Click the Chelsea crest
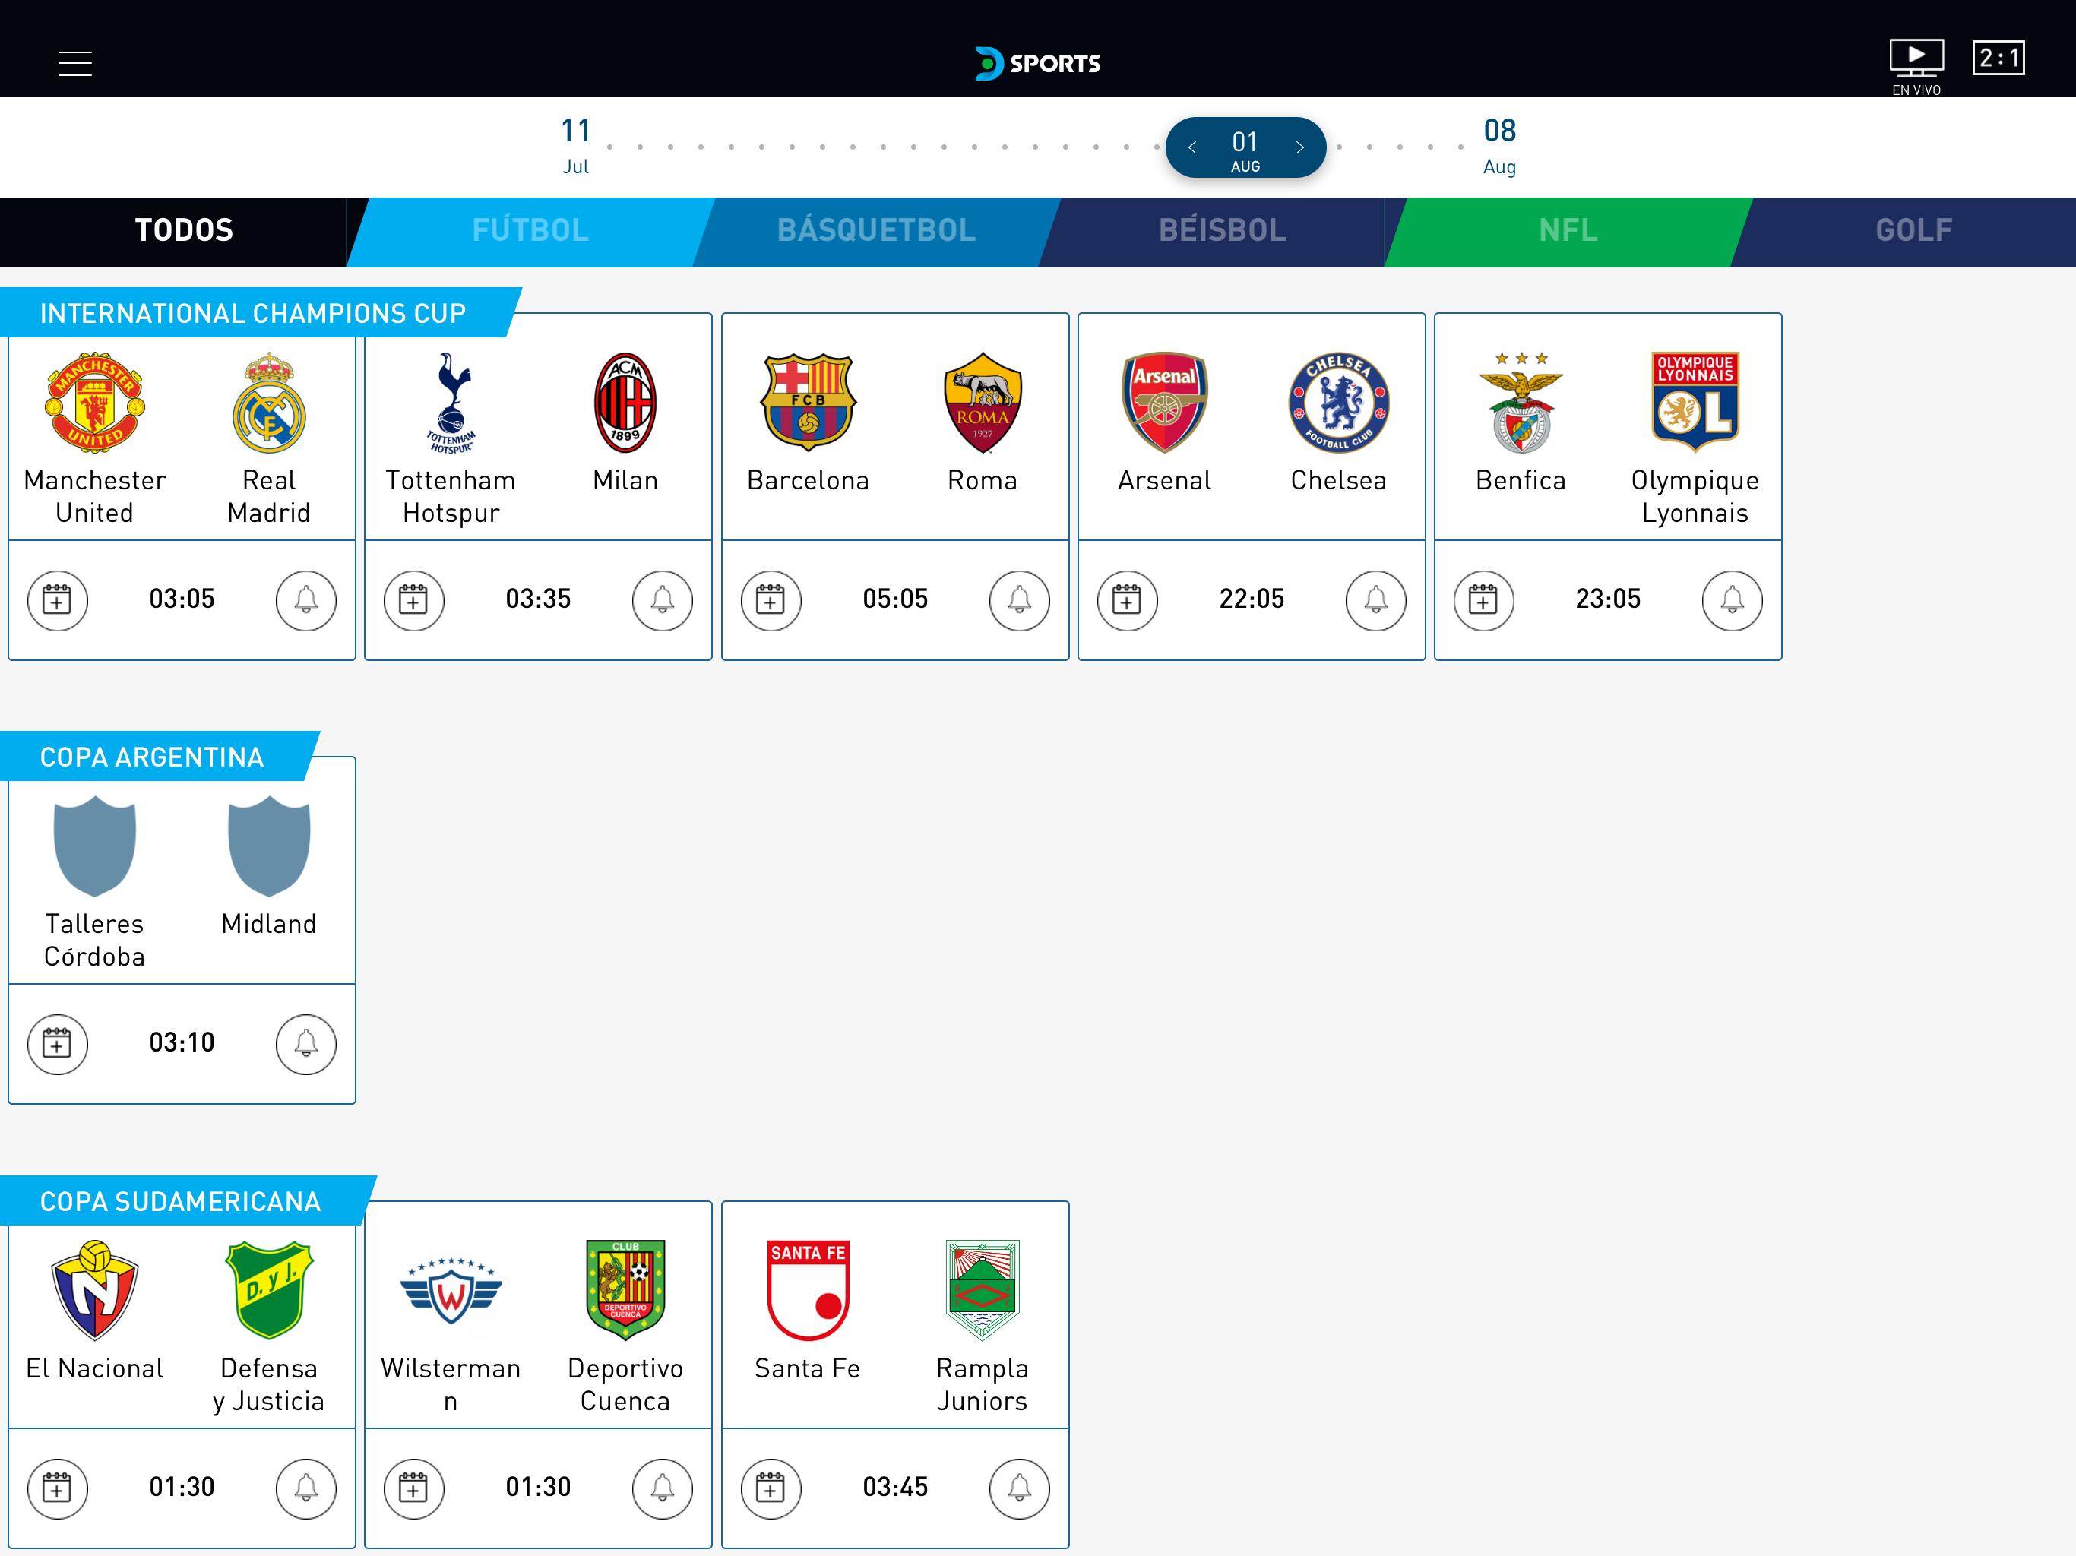Image resolution: width=2076 pixels, height=1556 pixels. pyautogui.click(x=1339, y=403)
